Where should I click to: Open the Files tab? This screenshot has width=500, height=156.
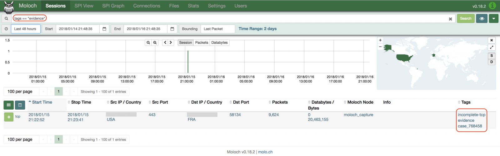174,6
